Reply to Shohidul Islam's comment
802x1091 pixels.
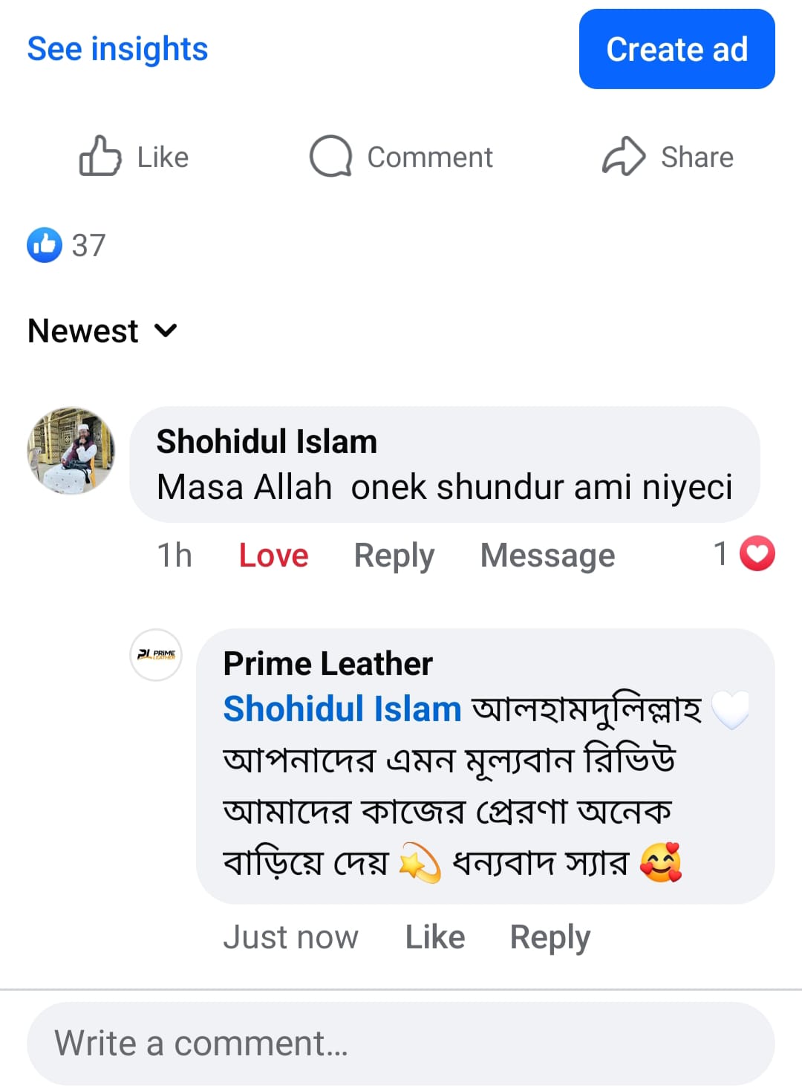click(x=394, y=556)
